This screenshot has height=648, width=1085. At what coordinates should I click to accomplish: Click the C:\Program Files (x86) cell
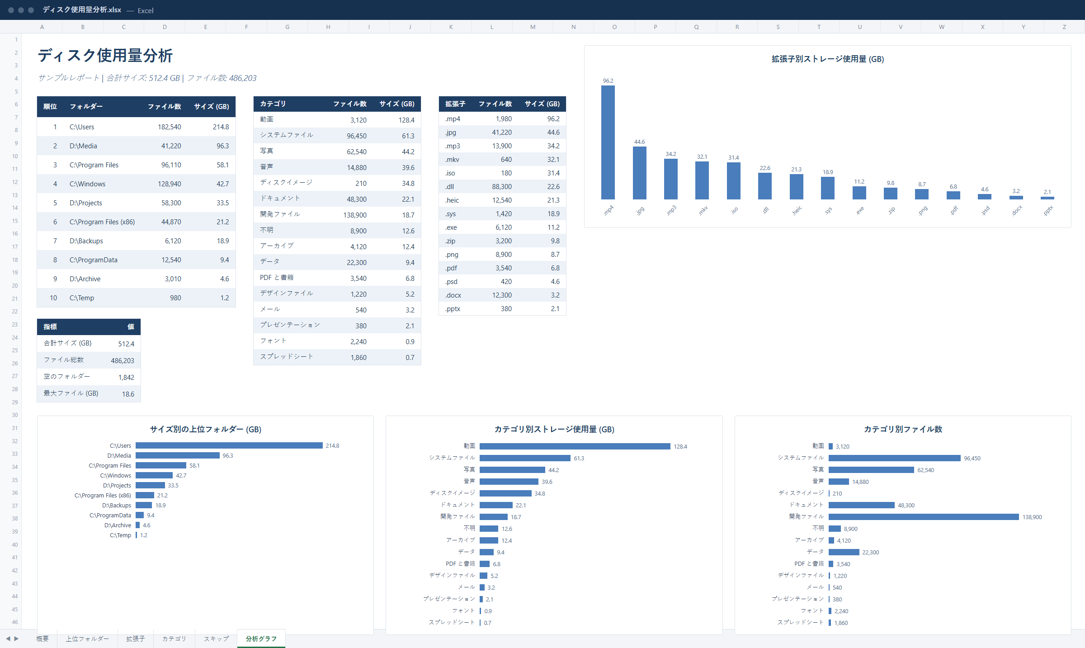pos(102,222)
